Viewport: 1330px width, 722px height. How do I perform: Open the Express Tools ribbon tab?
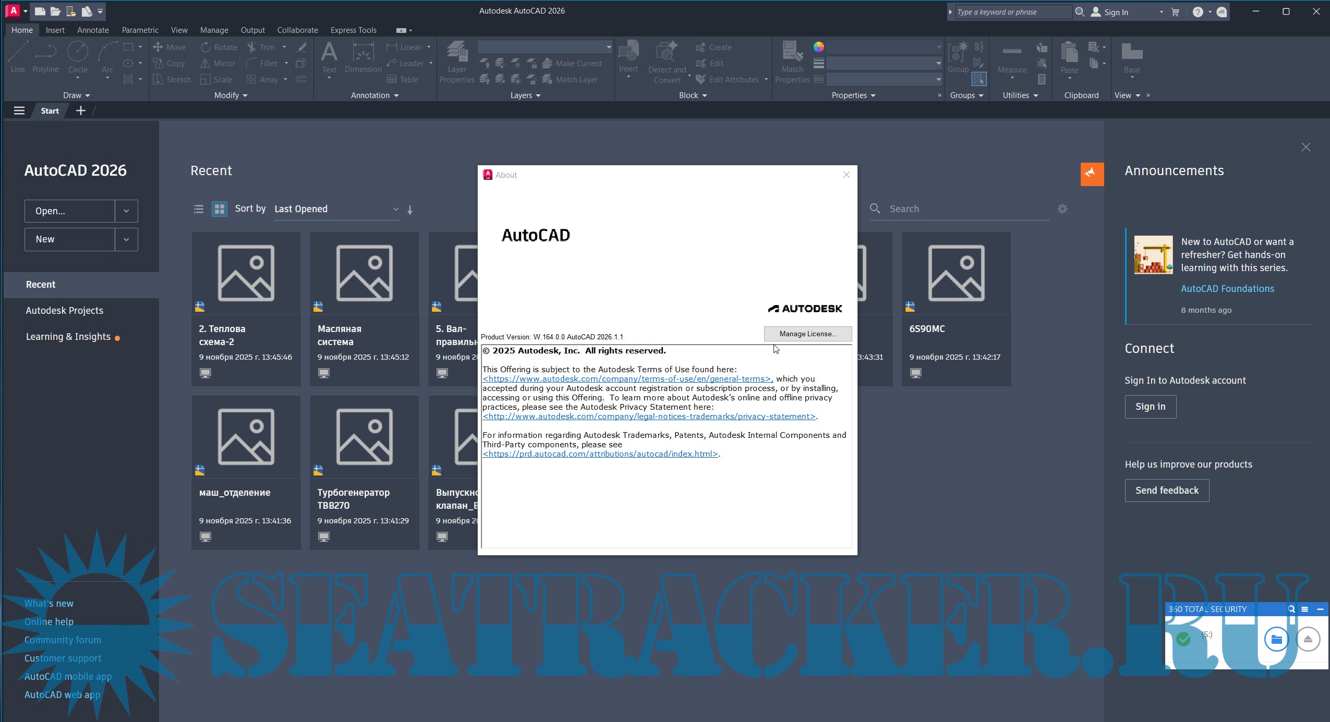point(353,30)
